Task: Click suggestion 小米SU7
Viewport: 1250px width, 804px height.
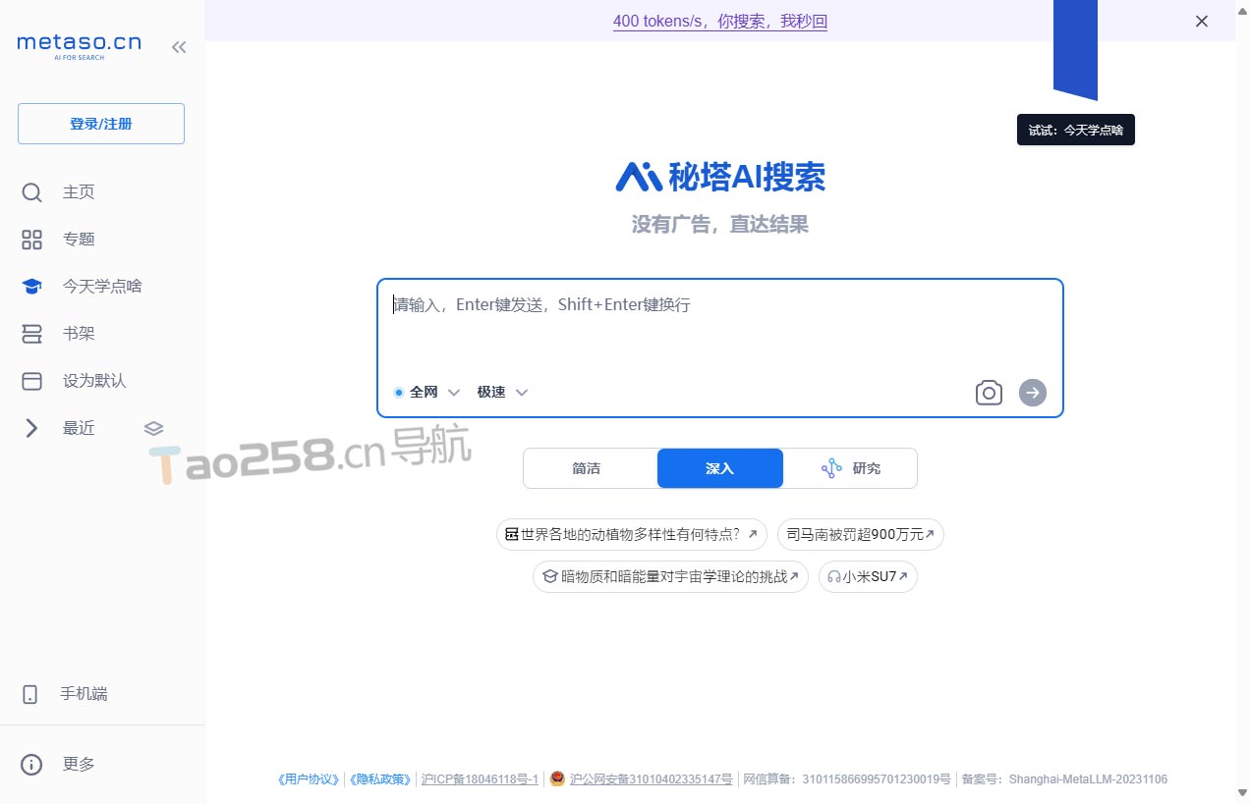Action: point(868,576)
